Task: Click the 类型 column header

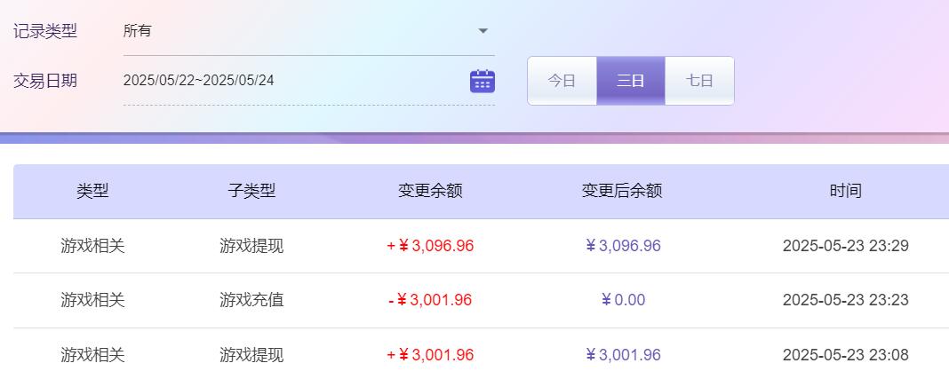Action: pyautogui.click(x=92, y=191)
